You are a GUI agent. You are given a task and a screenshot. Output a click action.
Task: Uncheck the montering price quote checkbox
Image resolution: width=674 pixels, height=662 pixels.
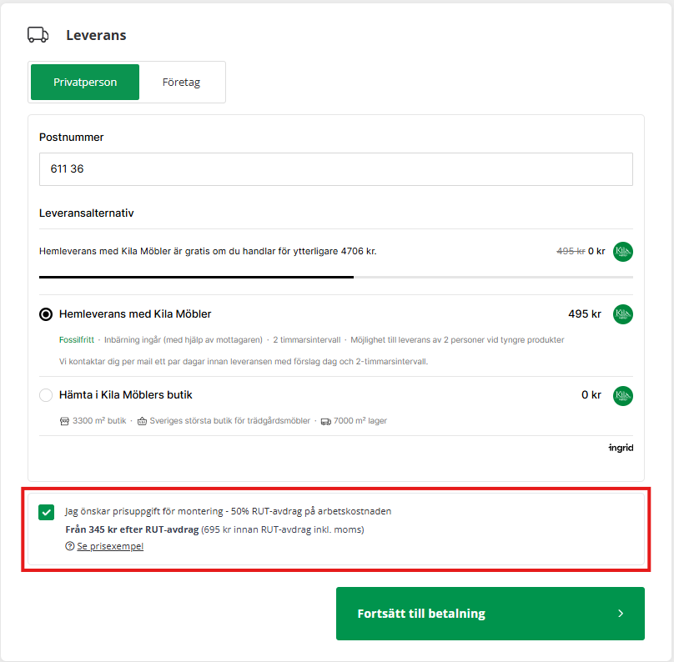[x=47, y=512]
